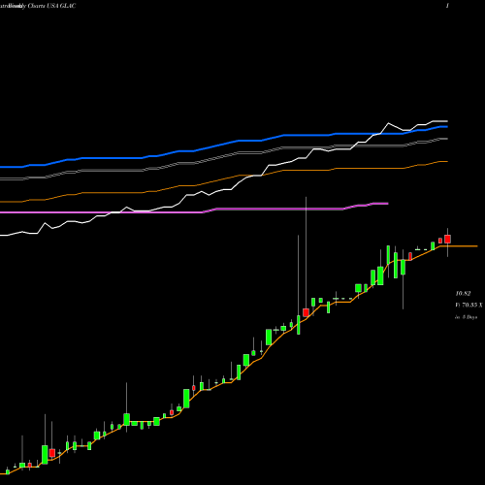Select the magenta horizontal average line
The width and height of the screenshot is (485, 485).
click(194, 211)
